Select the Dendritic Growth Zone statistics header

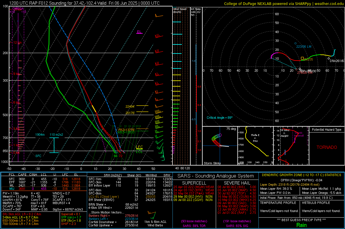(x=301, y=175)
